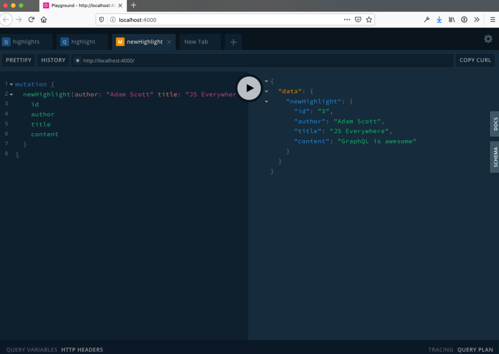Click the shield tracking protection icon

coord(102,19)
